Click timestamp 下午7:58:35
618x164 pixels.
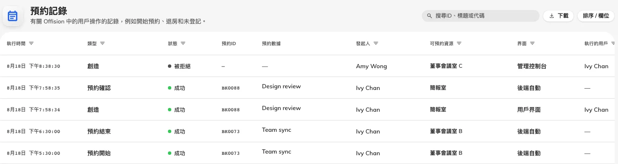click(45, 88)
